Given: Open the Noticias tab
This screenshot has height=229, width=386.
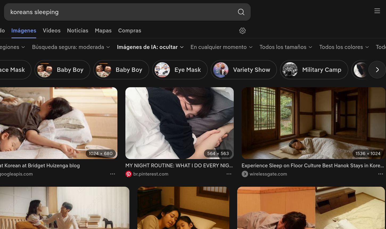Looking at the screenshot, I should [x=78, y=31].
